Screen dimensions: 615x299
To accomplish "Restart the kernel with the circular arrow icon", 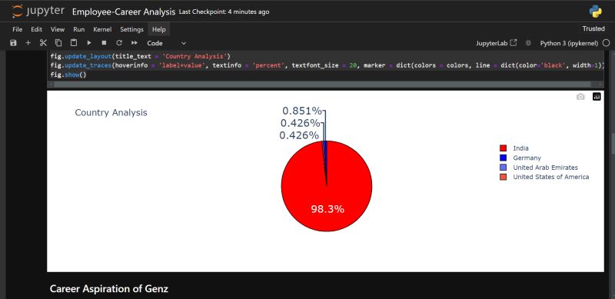I will click(119, 43).
